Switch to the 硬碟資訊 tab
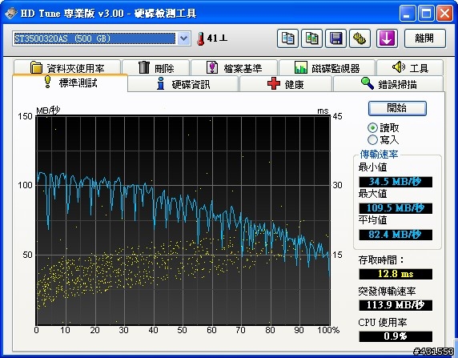Screen dimensions: 458x358 point(183,83)
